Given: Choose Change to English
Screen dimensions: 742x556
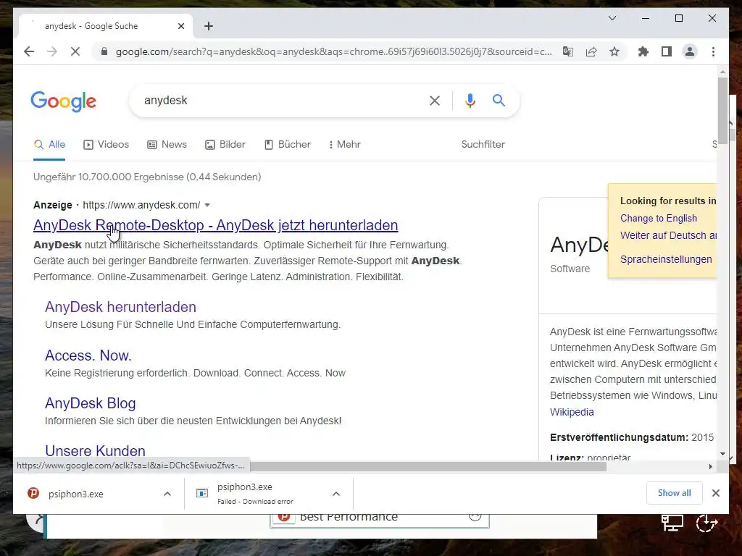Looking at the screenshot, I should (x=659, y=218).
